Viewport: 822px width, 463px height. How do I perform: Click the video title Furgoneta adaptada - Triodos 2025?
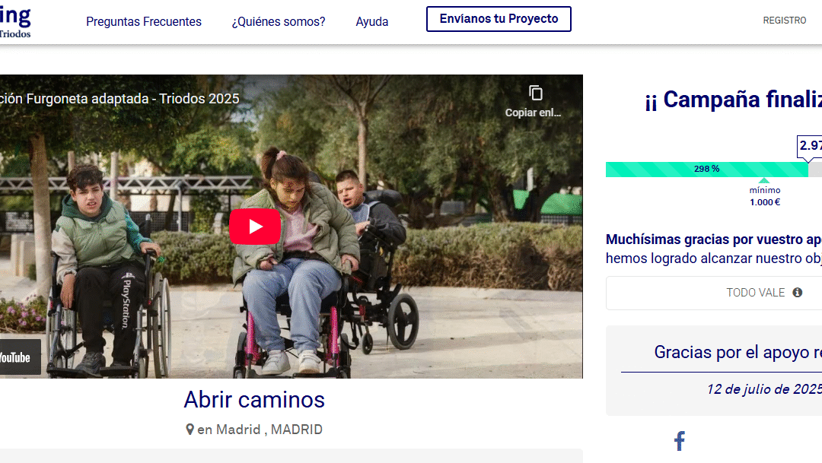[119, 99]
